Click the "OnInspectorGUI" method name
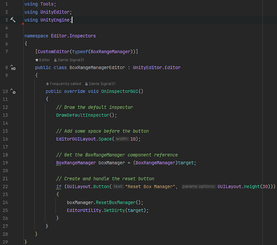 tap(119, 91)
